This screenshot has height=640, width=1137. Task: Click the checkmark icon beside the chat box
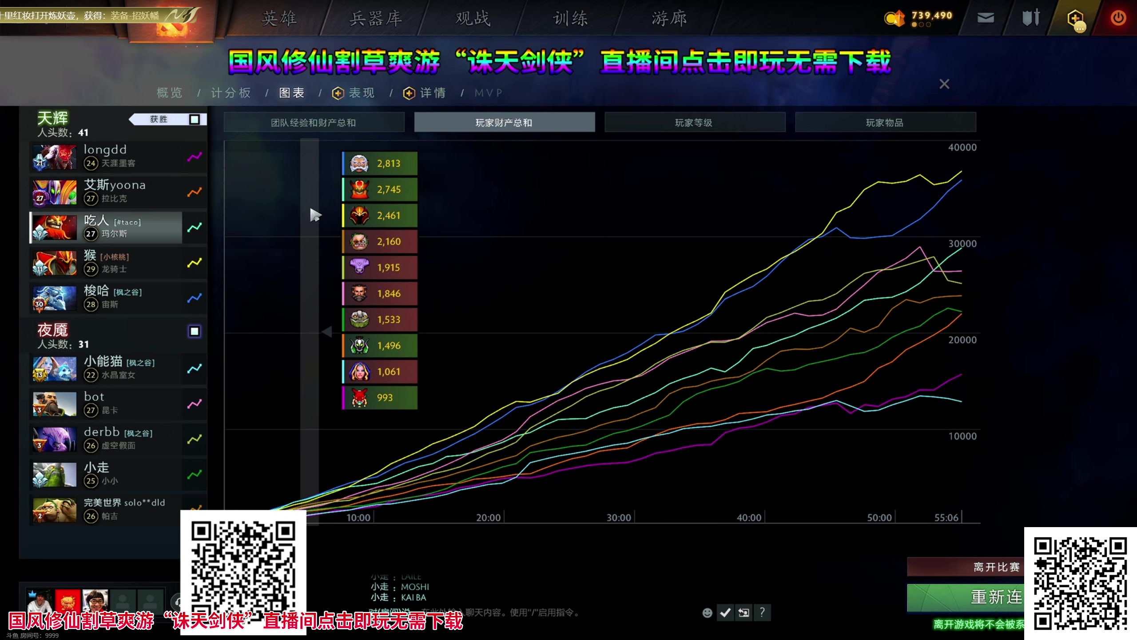pyautogui.click(x=725, y=613)
